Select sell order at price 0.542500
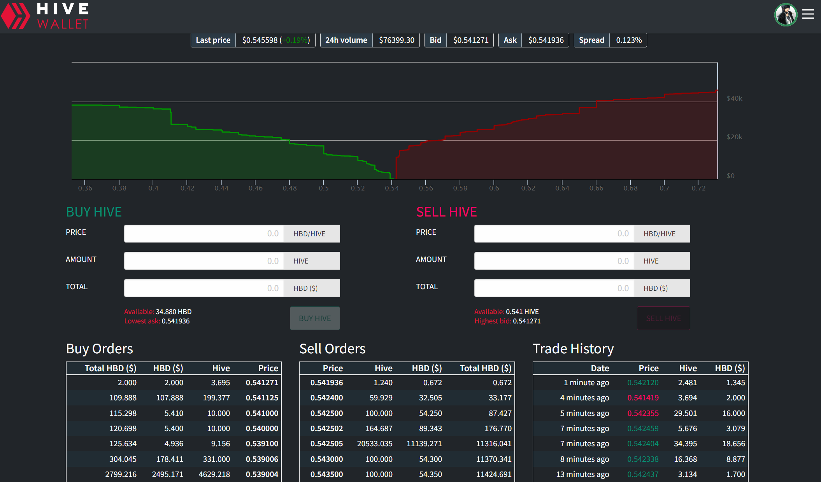This screenshot has width=821, height=482. (x=407, y=413)
